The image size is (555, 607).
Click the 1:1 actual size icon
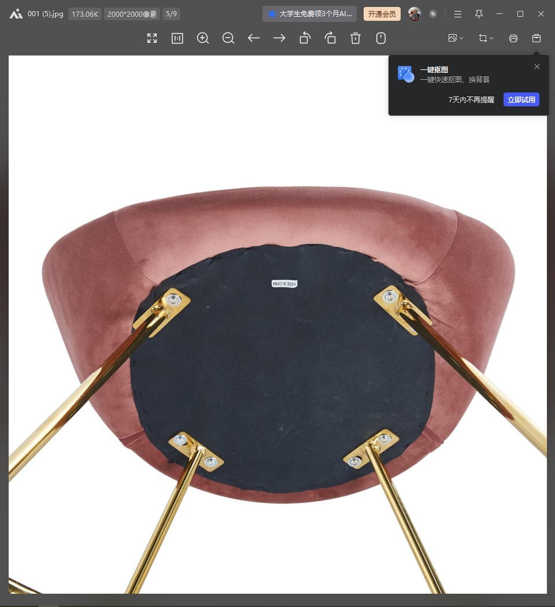pyautogui.click(x=177, y=38)
